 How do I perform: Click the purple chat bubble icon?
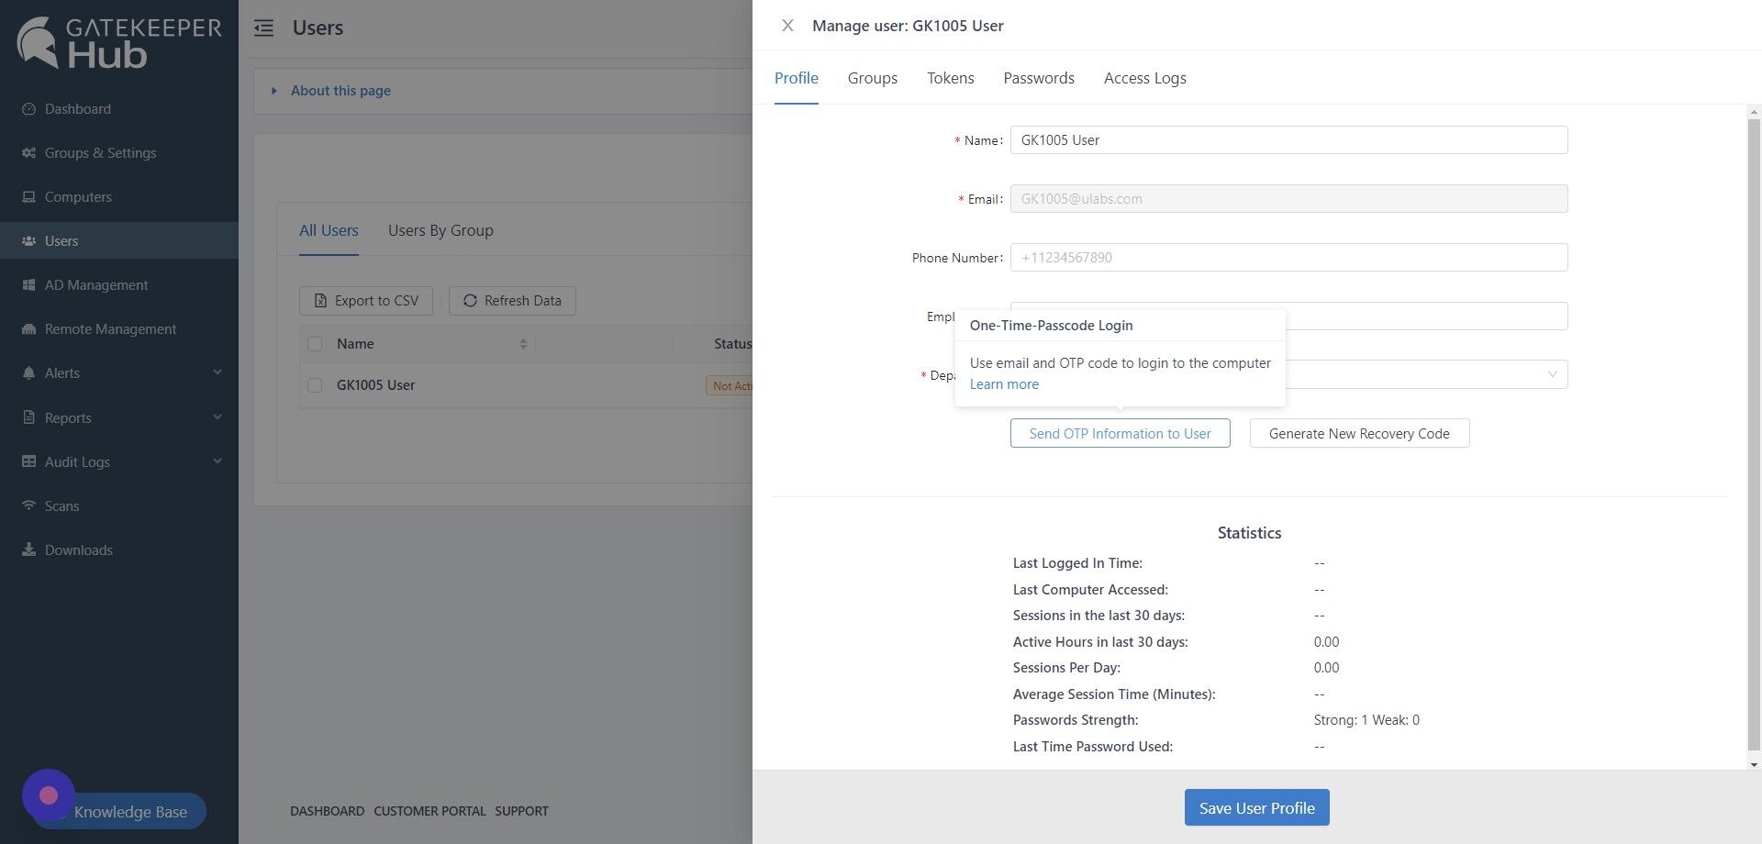[x=49, y=795]
